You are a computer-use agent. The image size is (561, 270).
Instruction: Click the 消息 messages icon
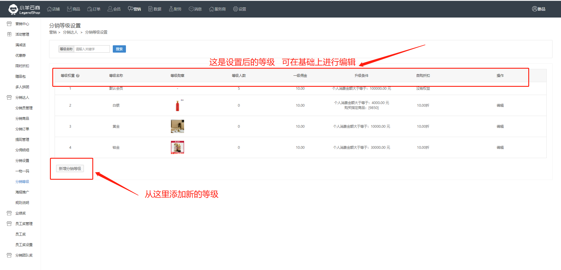point(191,9)
